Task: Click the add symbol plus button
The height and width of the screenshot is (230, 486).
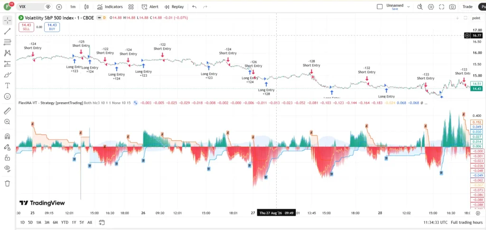Action: [x=59, y=7]
